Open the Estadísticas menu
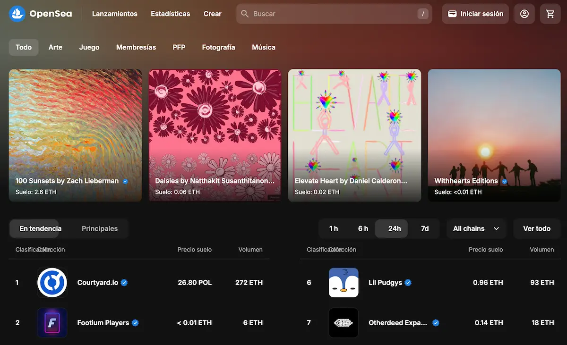The height and width of the screenshot is (345, 567). [171, 14]
